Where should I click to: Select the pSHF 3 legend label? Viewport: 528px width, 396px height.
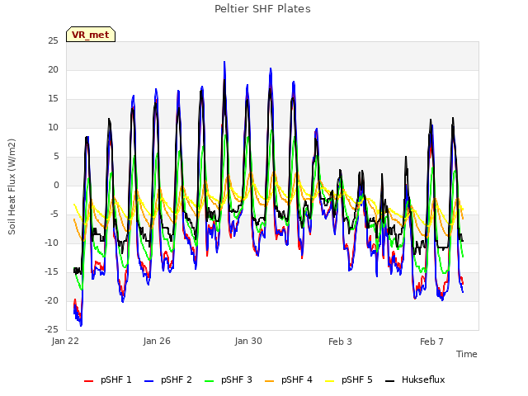pyautogui.click(x=237, y=379)
